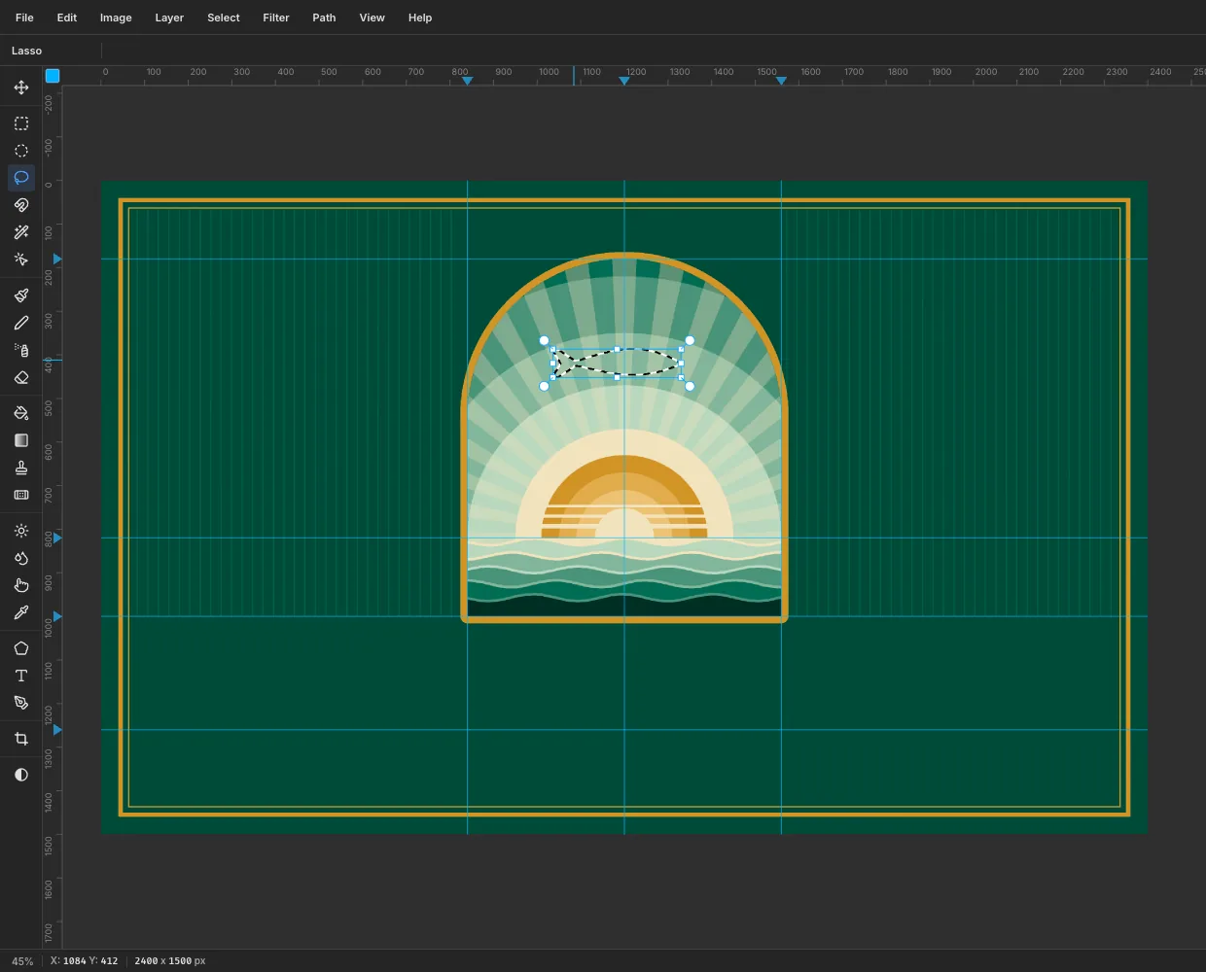Select the Eyedropper color picker tool
Image resolution: width=1206 pixels, height=972 pixels.
coord(21,612)
